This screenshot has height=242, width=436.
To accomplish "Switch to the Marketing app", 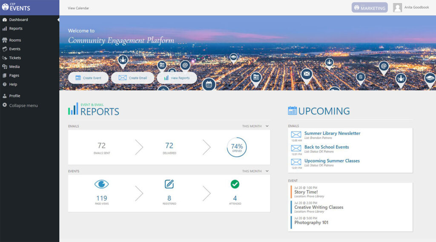I will point(369,8).
